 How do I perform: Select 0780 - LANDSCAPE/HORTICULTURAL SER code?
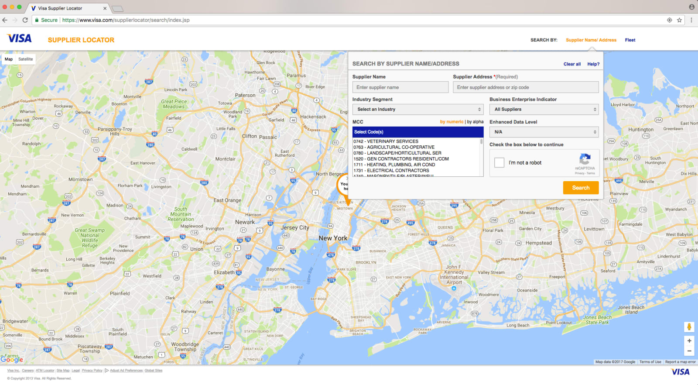click(397, 153)
